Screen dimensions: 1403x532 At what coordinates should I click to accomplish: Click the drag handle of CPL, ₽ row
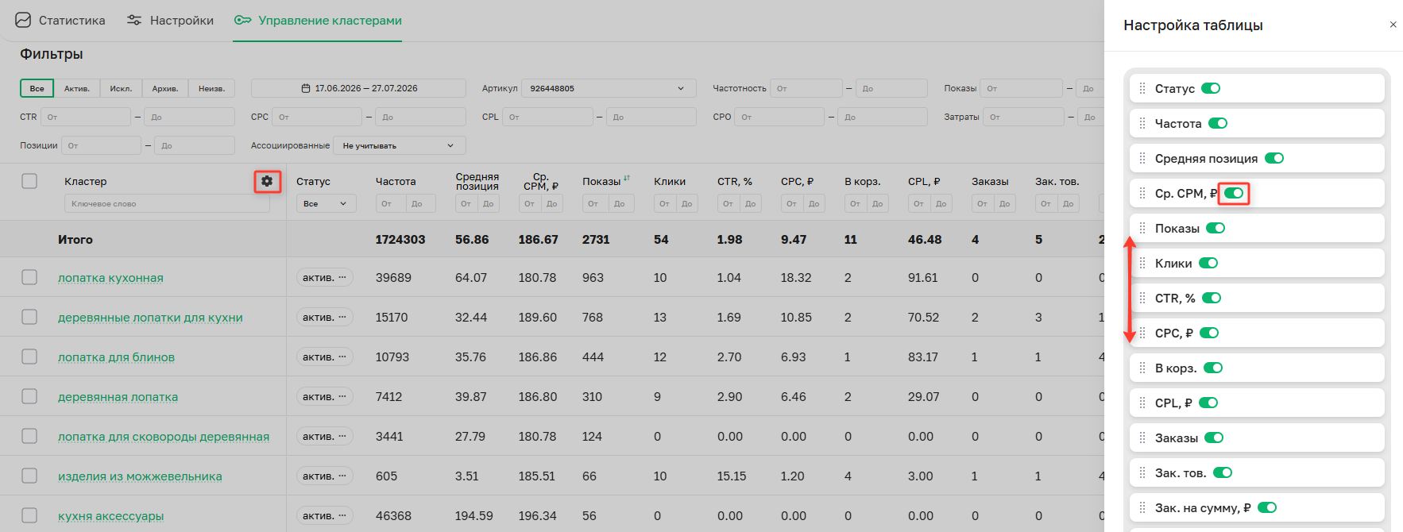point(1142,403)
